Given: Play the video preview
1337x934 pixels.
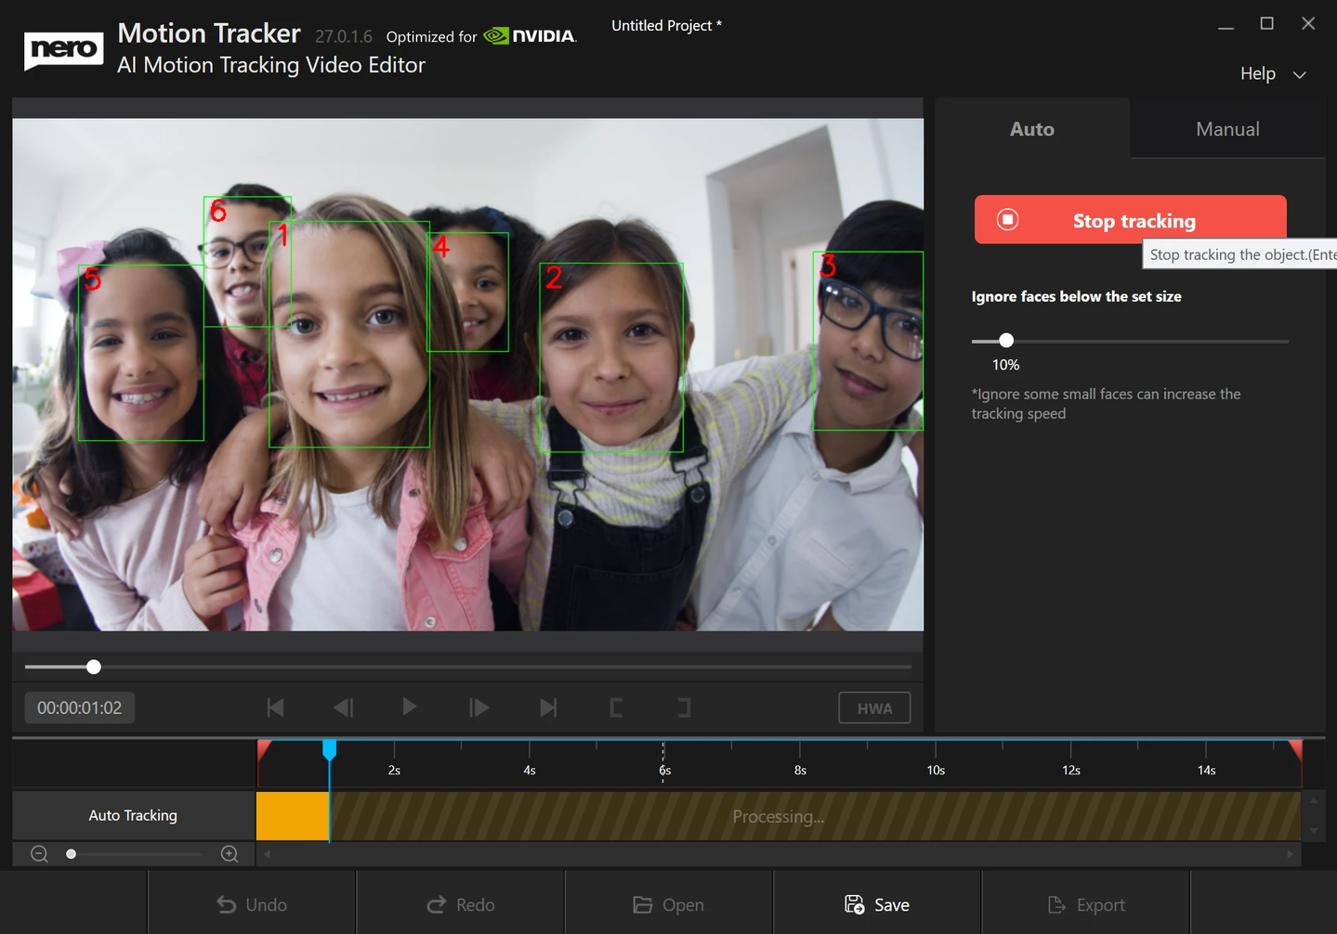Looking at the screenshot, I should (409, 707).
